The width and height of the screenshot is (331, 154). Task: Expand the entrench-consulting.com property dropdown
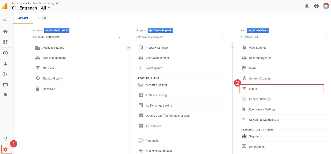[180, 37]
